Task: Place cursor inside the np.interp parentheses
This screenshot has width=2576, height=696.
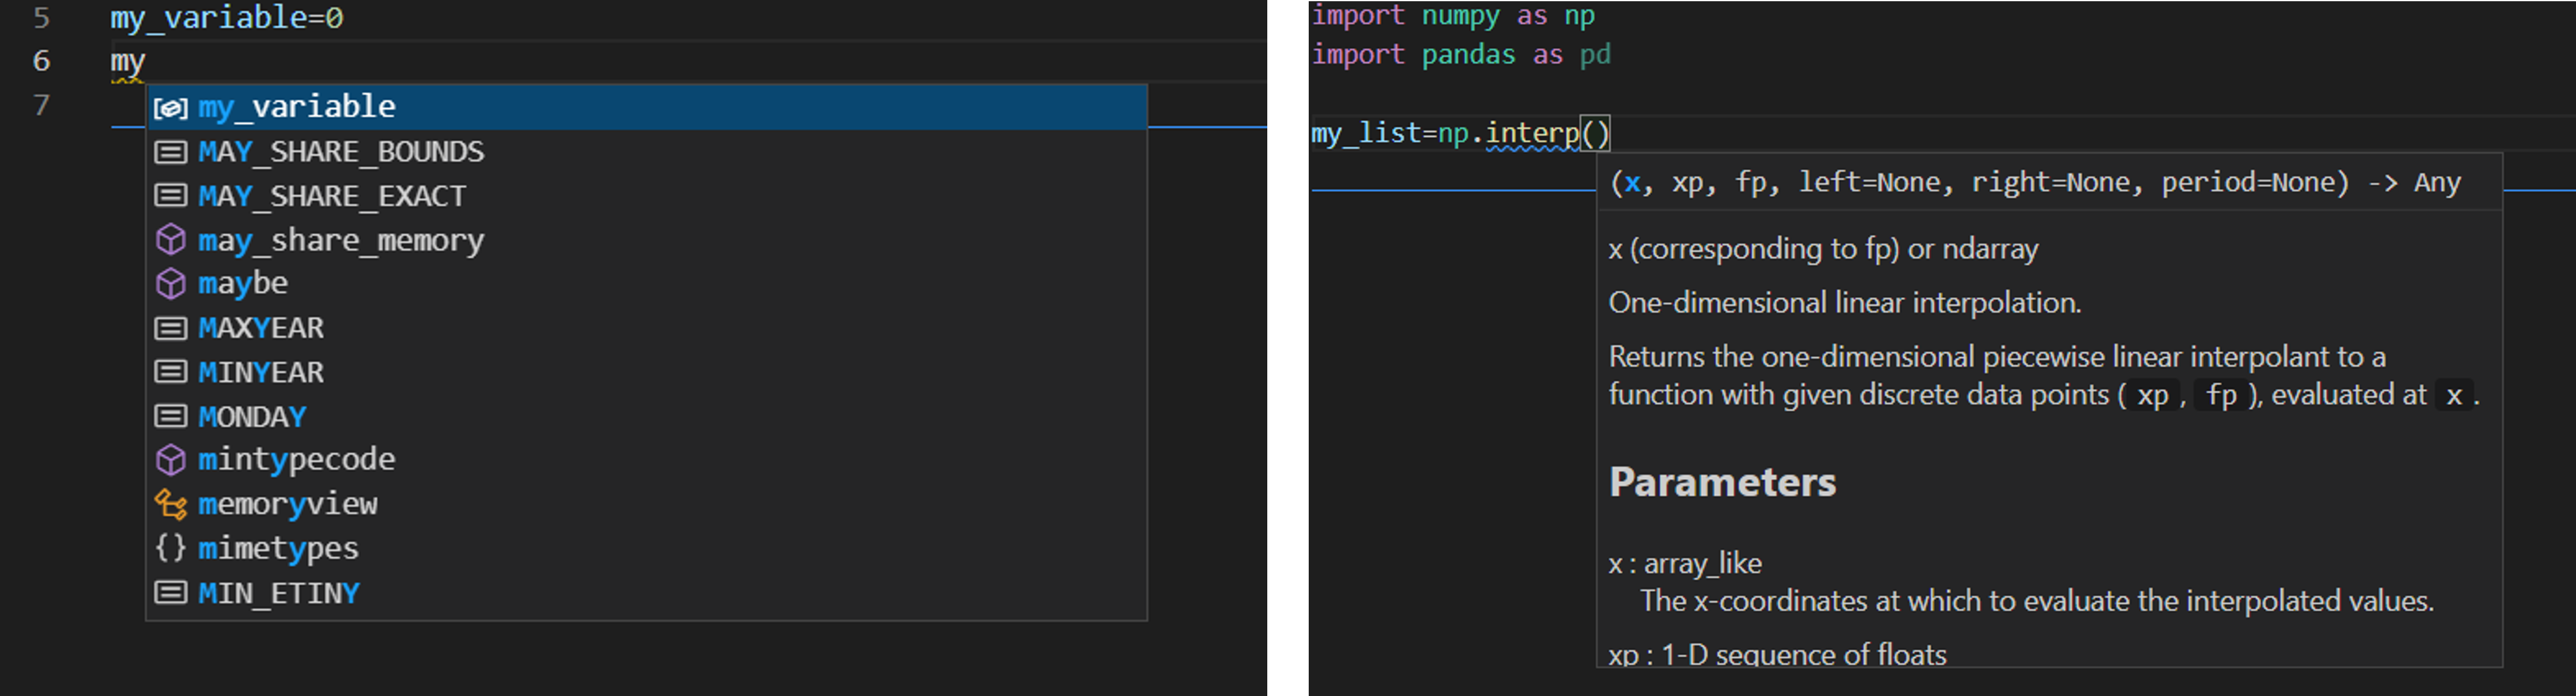Action: tap(1596, 133)
